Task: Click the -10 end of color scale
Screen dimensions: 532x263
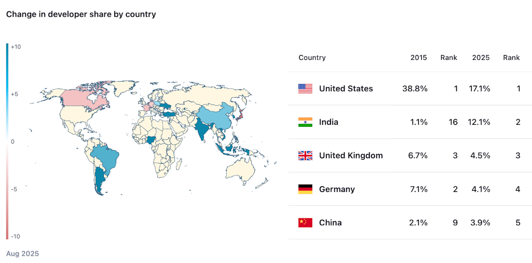Action: 16,236
